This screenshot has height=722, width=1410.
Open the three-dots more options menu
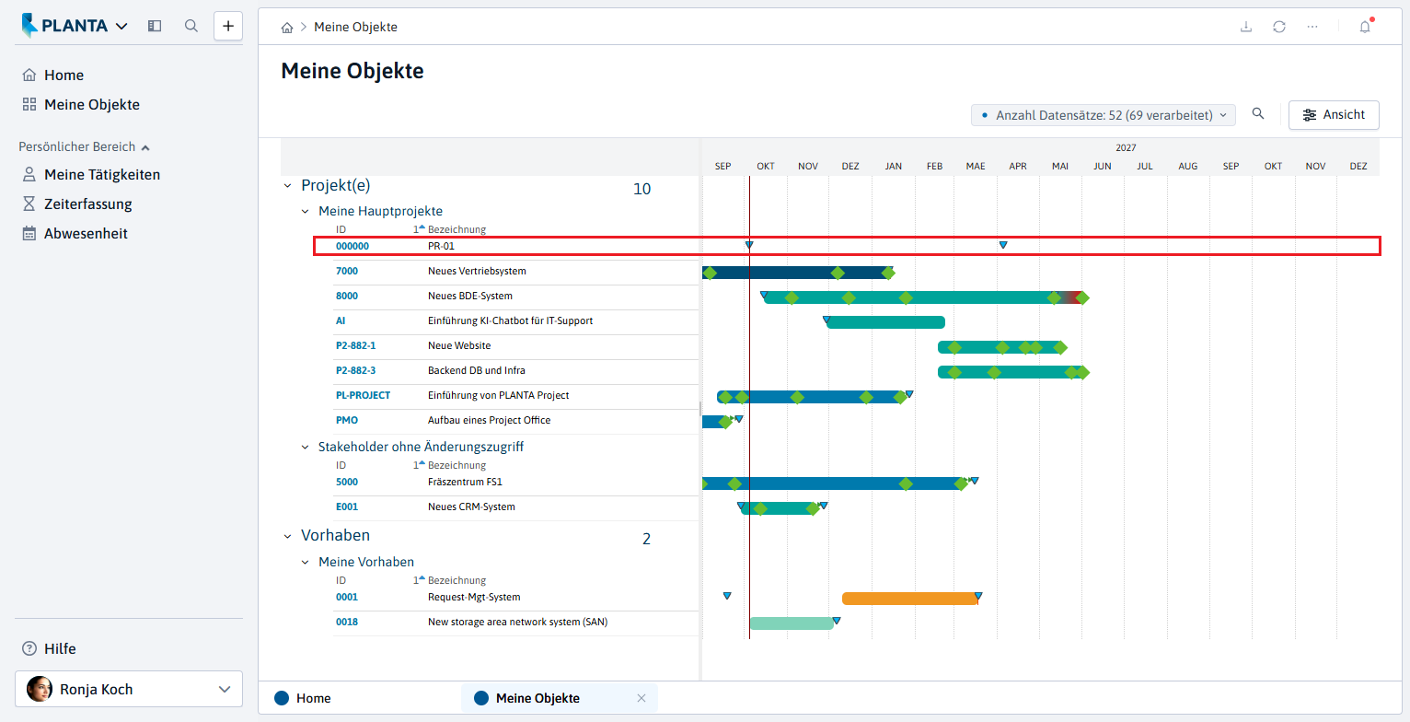[x=1312, y=27]
